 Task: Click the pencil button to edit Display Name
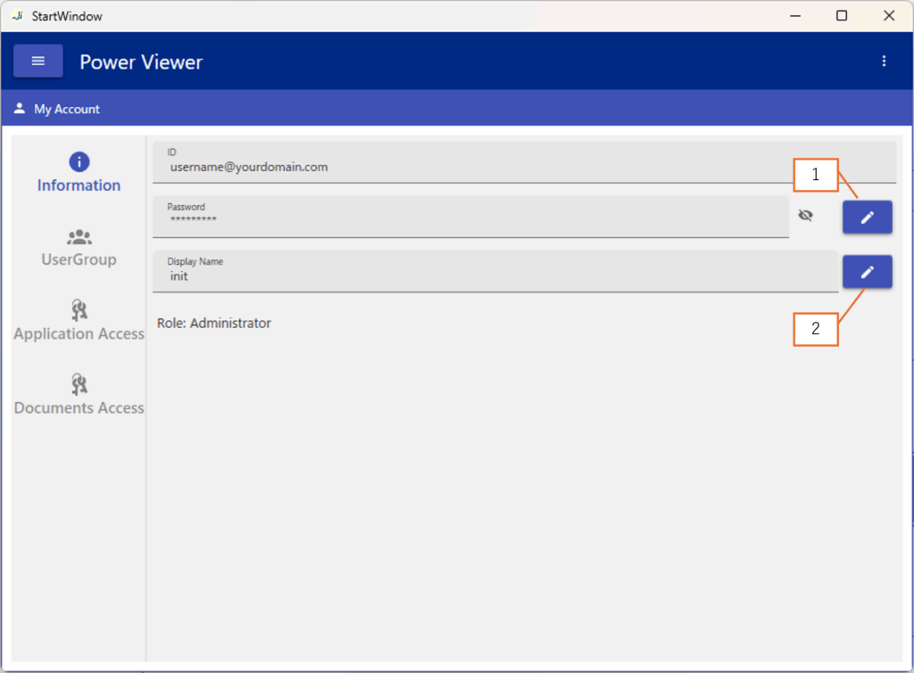867,272
